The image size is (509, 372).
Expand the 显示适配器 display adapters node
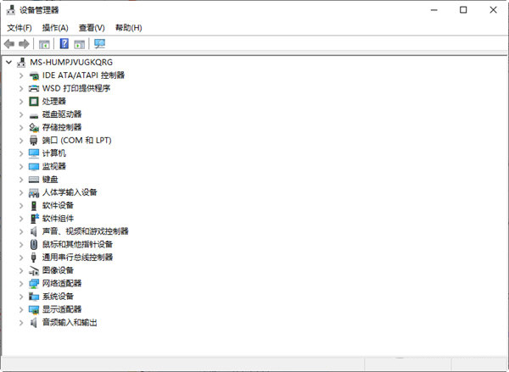pos(21,309)
